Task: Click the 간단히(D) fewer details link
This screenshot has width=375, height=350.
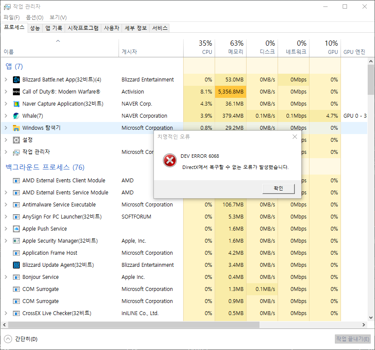Action: (26, 339)
